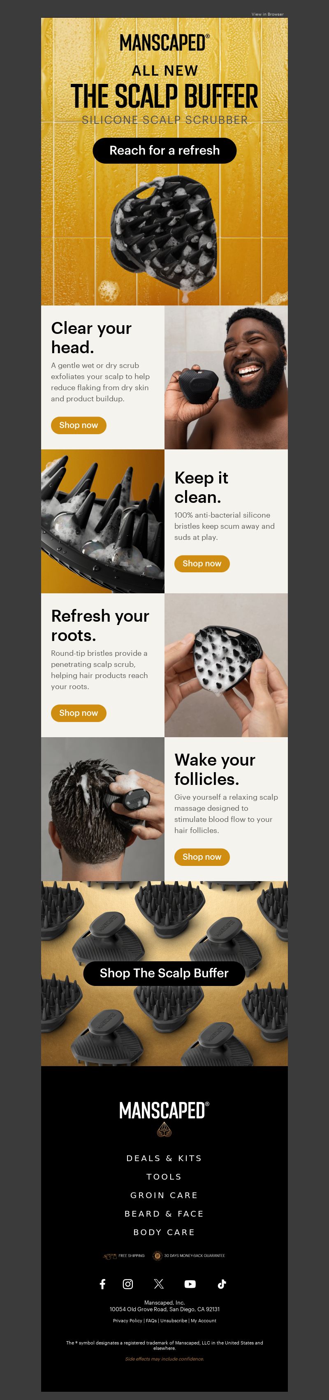This screenshot has height=1400, width=329.
Task: Click the Reach for a refresh button
Action: 164,150
